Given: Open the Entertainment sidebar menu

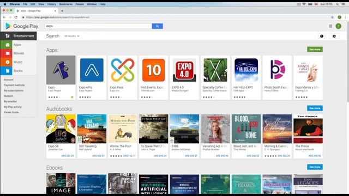Looking at the screenshot, I should pos(19,36).
